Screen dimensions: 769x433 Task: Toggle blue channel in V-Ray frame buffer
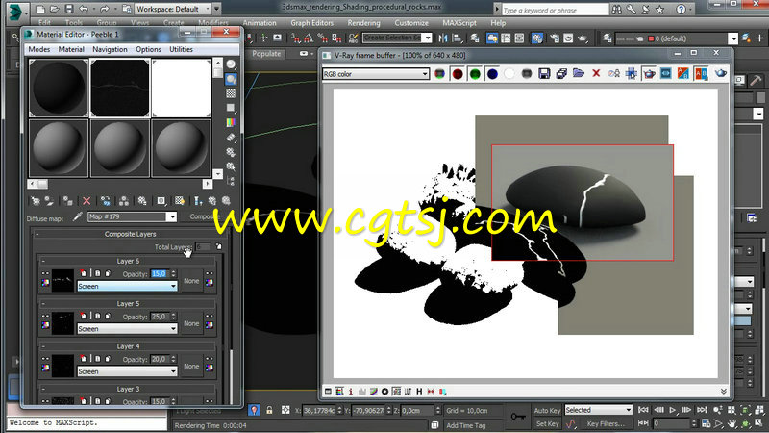pyautogui.click(x=492, y=74)
